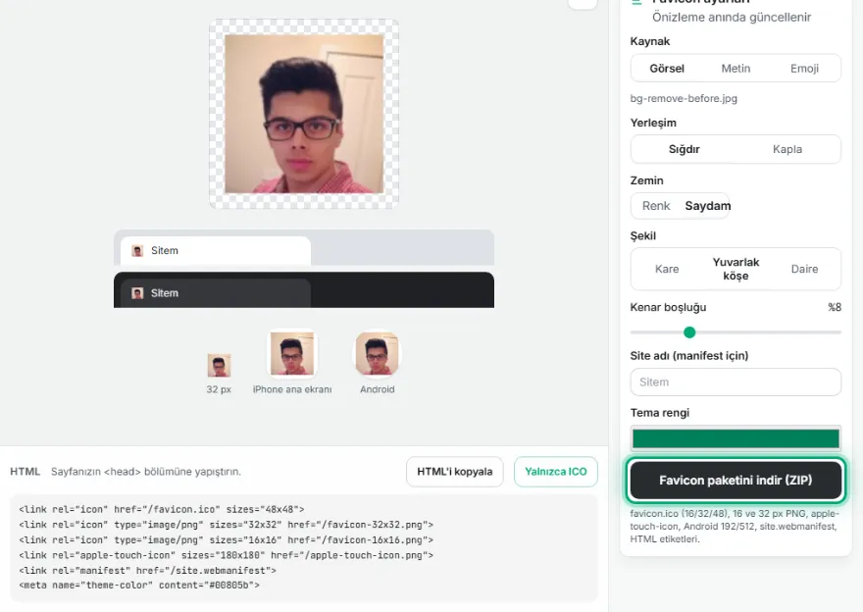Select the Android icon preview

pos(377,353)
